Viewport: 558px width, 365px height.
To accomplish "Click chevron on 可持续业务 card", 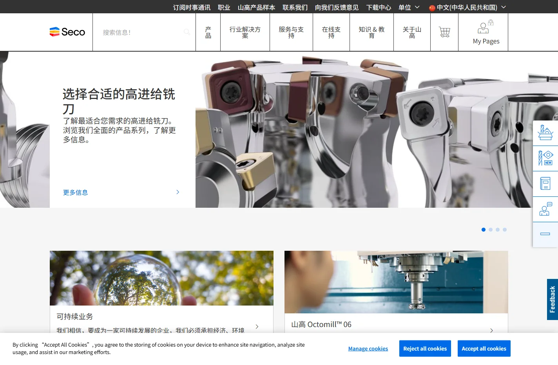I will 257,327.
